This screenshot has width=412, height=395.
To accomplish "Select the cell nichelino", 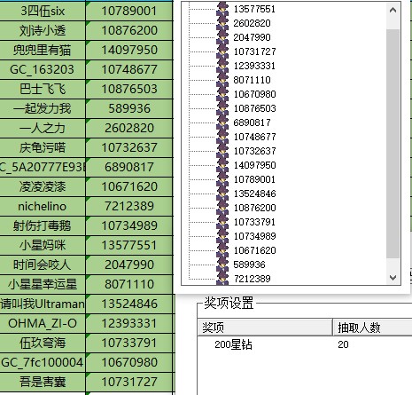I will 43,206.
